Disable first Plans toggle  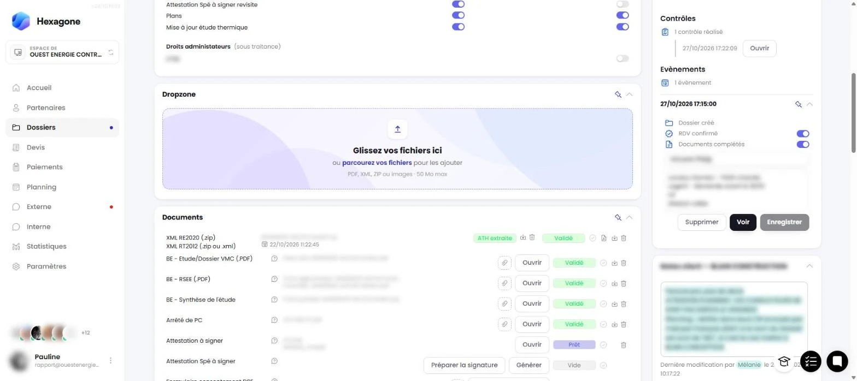click(458, 15)
